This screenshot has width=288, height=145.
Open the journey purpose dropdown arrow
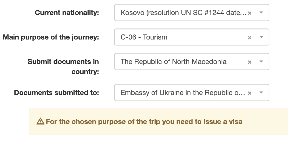tap(261, 37)
